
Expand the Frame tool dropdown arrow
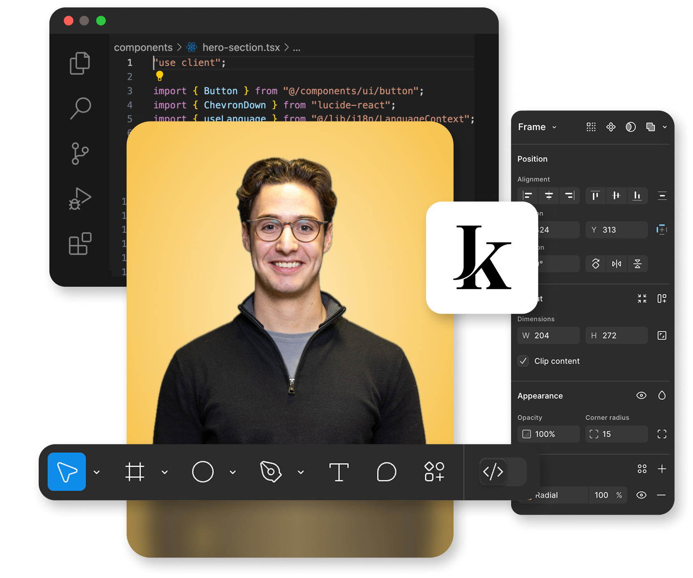pyautogui.click(x=165, y=472)
